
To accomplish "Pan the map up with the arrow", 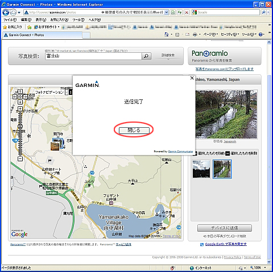I will pos(20,91).
